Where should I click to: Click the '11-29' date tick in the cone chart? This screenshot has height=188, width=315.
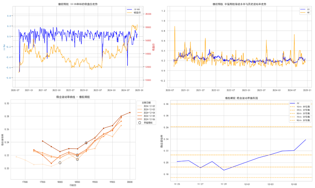click(224, 184)
